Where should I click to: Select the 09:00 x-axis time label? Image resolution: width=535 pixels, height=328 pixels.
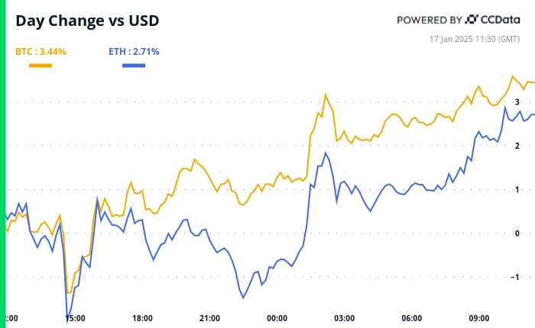coord(479,318)
